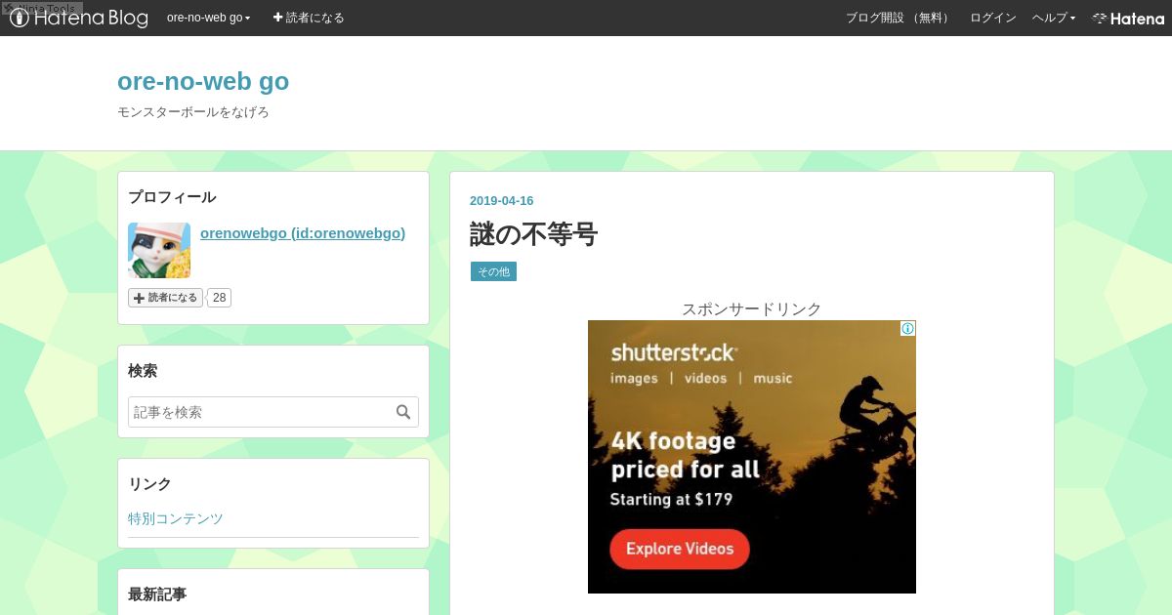This screenshot has width=1172, height=615.
Task: Click the 4K footage priced for all text
Action: (685, 456)
